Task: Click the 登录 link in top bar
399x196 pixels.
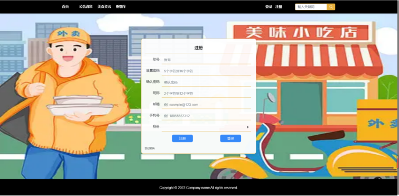Action: (268, 7)
